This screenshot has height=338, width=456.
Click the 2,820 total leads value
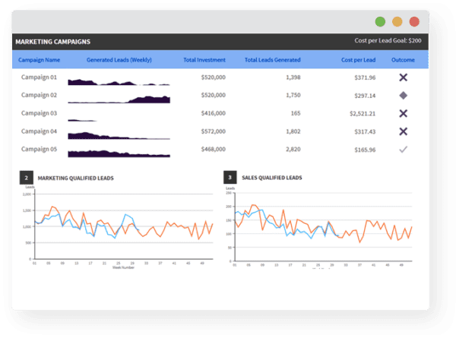click(x=293, y=150)
